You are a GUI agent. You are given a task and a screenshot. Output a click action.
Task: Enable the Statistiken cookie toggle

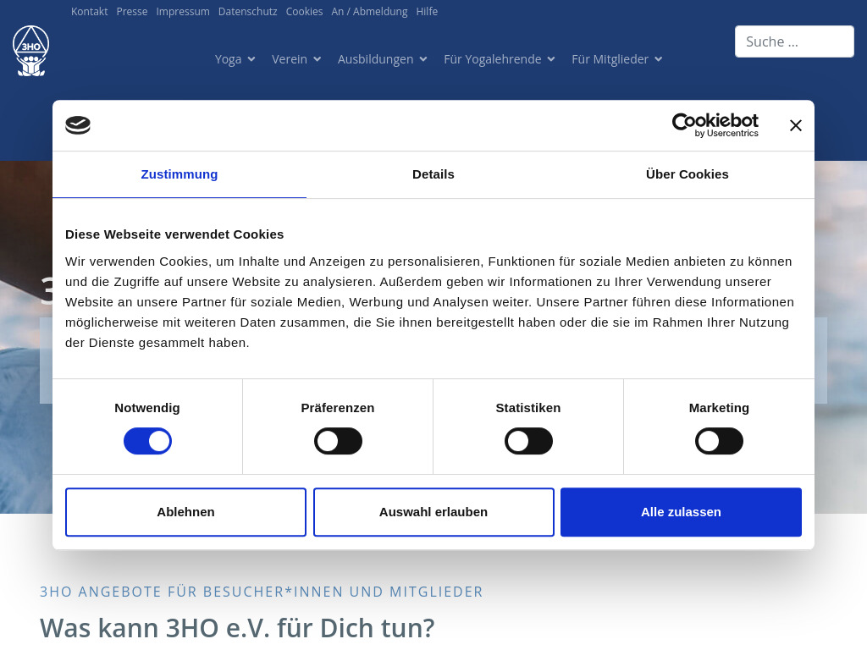tap(528, 440)
